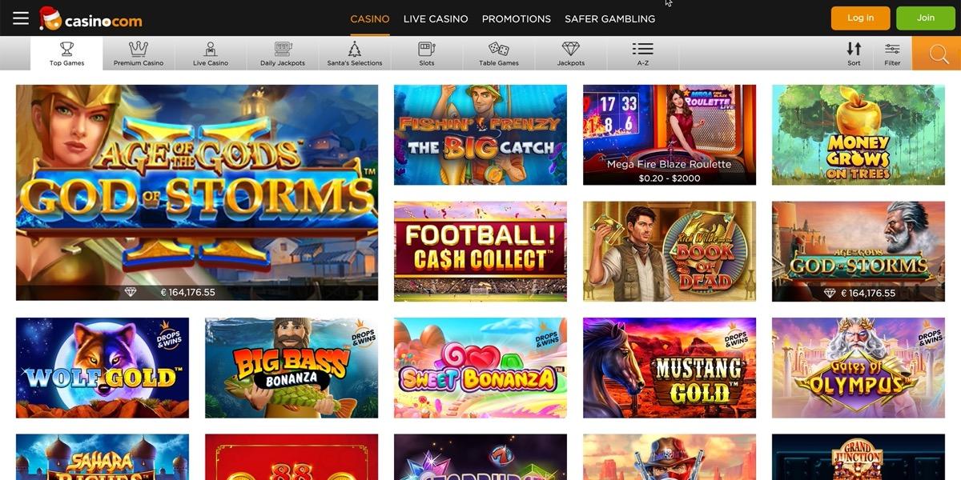Open the Jackpots diamond category
The width and height of the screenshot is (961, 480).
[x=571, y=49]
